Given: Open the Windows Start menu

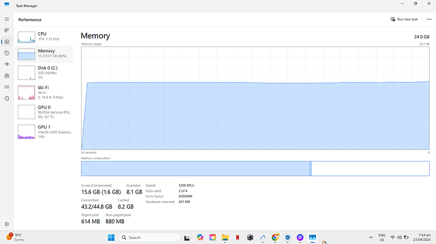Looking at the screenshot, I should pyautogui.click(x=111, y=238).
